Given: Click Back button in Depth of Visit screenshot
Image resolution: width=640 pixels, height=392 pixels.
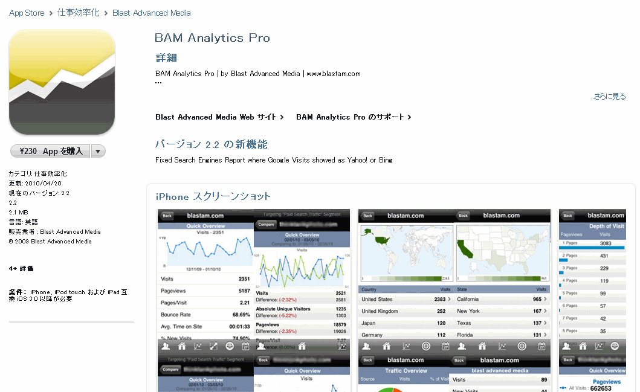Looking at the screenshot, I should 567,216.
